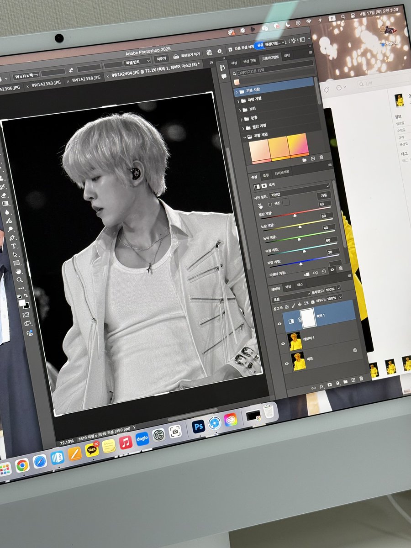Select the Path Selection arrow tool
This screenshot has width=411, height=548.
coord(15,255)
